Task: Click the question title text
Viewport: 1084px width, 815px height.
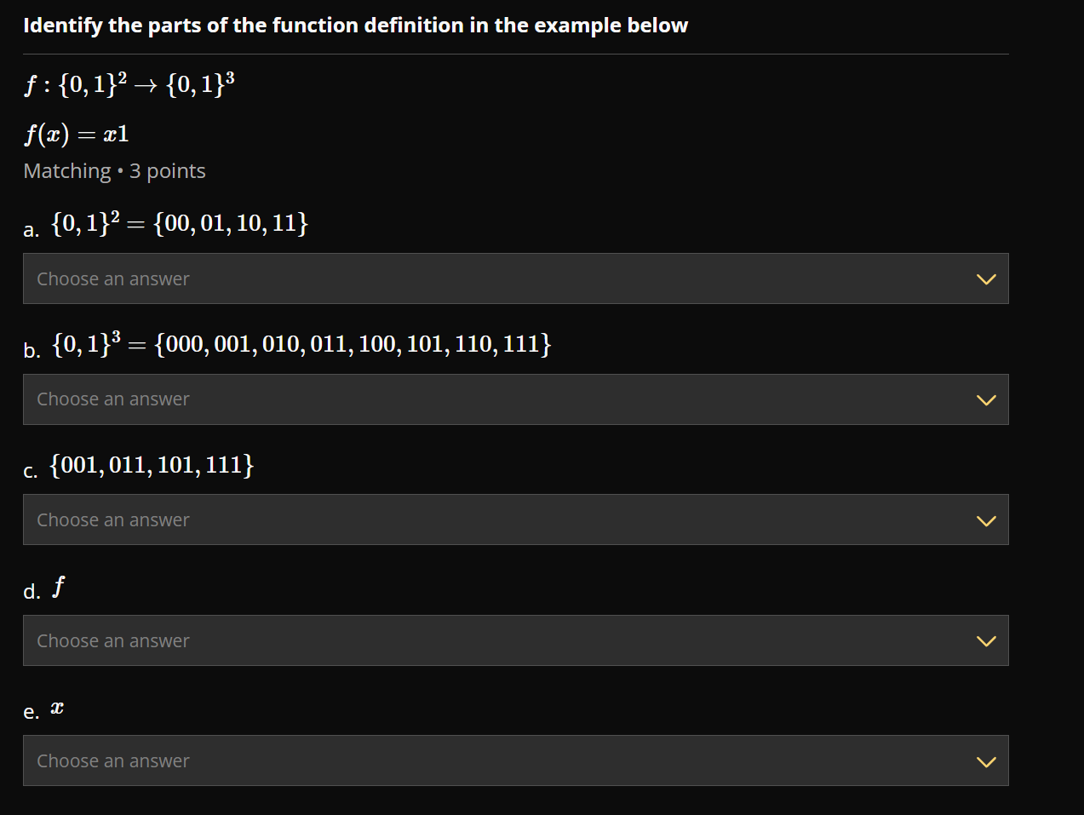Action: click(355, 25)
